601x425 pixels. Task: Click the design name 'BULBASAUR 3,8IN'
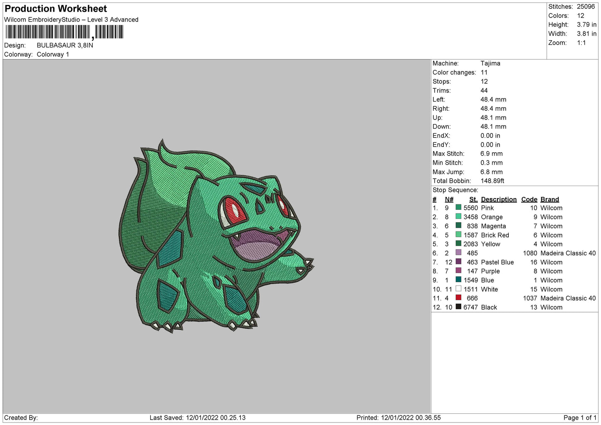coord(65,45)
